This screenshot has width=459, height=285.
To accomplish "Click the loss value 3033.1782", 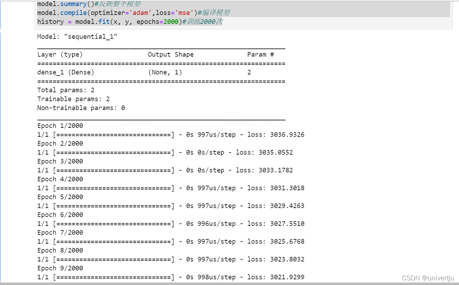I will (276, 170).
